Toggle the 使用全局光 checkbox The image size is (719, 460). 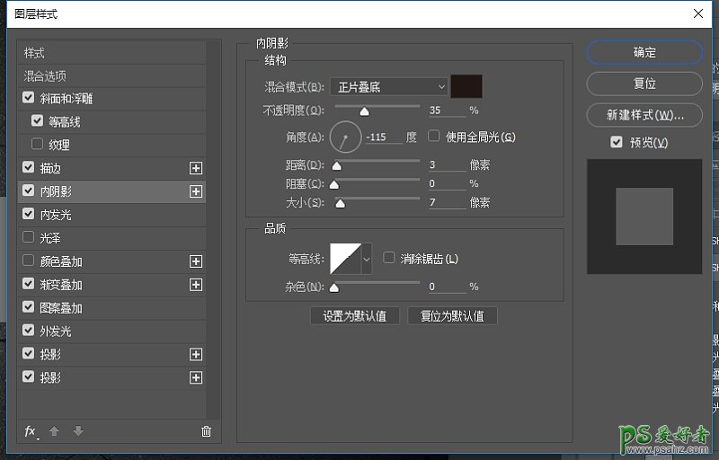click(x=434, y=137)
